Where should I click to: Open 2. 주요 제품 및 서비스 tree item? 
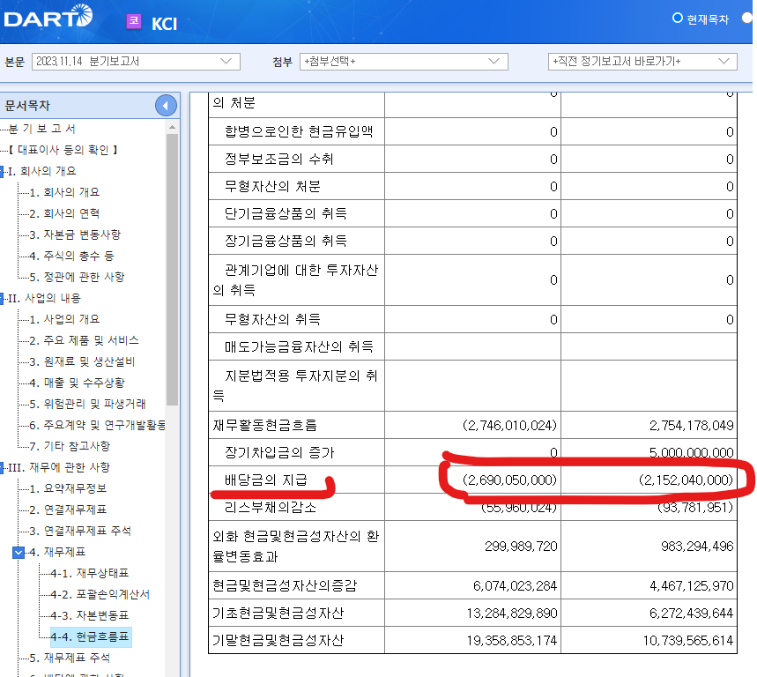84,340
